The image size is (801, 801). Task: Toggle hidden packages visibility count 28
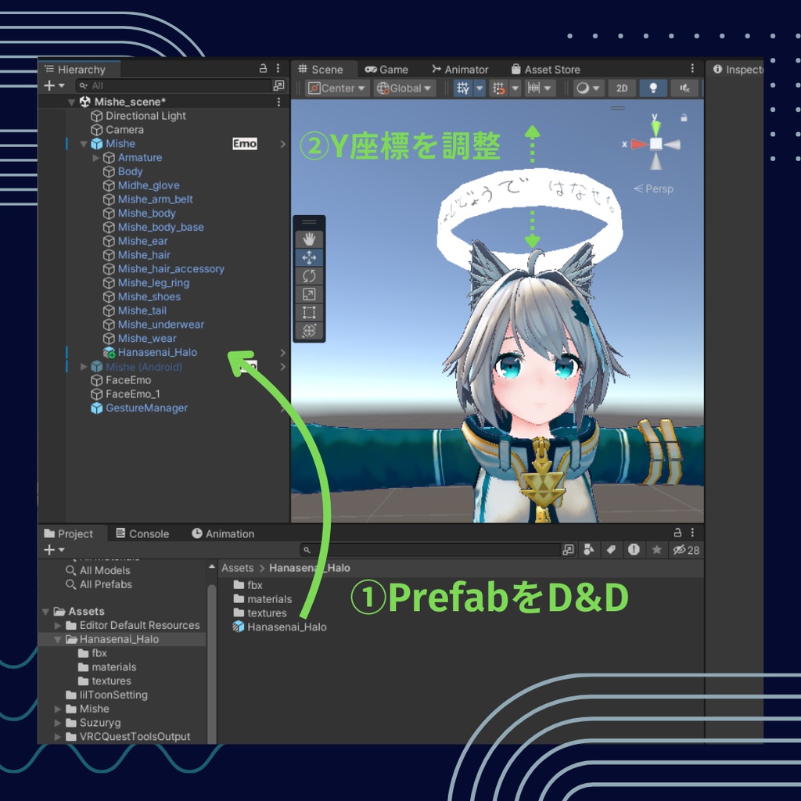pyautogui.click(x=686, y=550)
